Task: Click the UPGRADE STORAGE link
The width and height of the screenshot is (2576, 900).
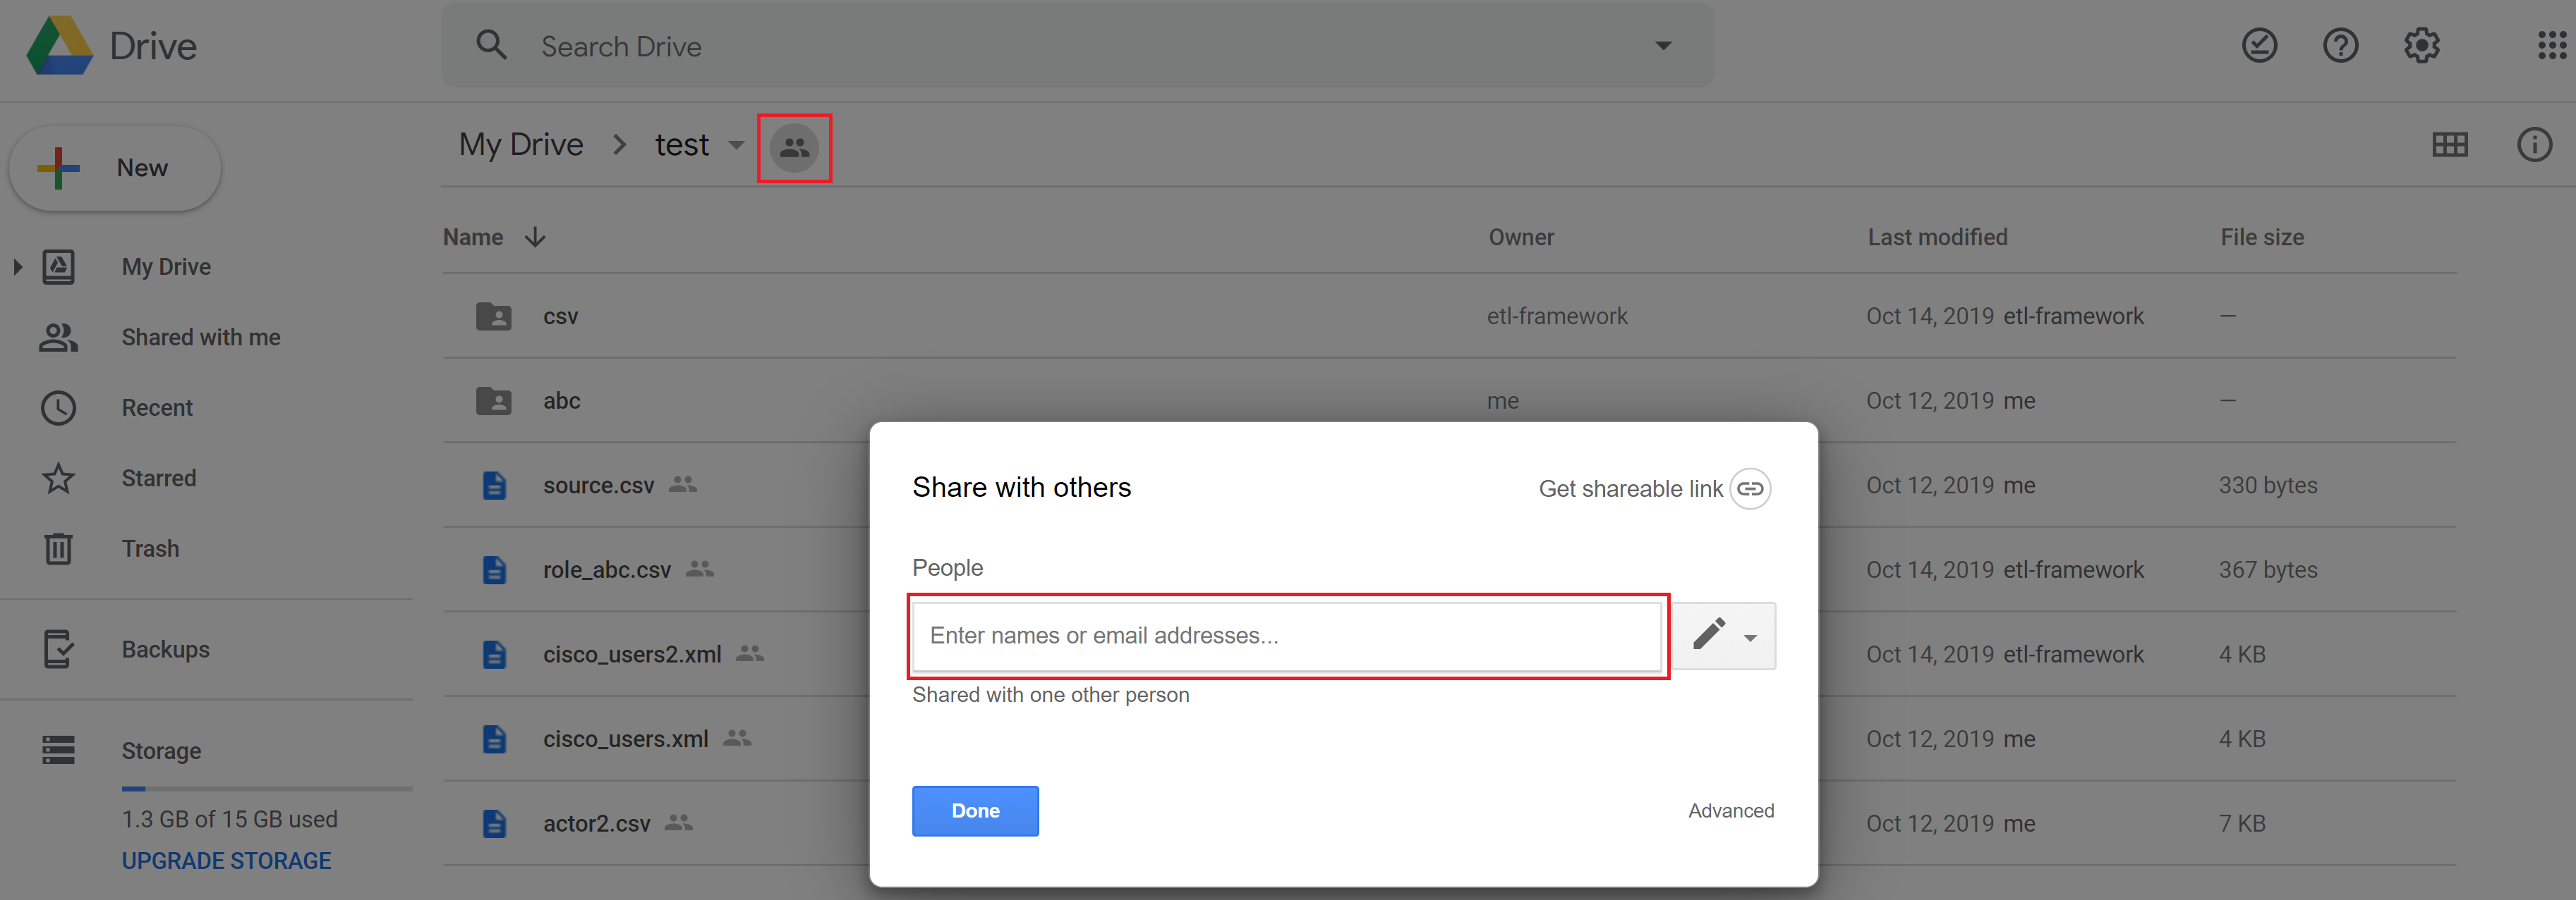Action: 226,860
